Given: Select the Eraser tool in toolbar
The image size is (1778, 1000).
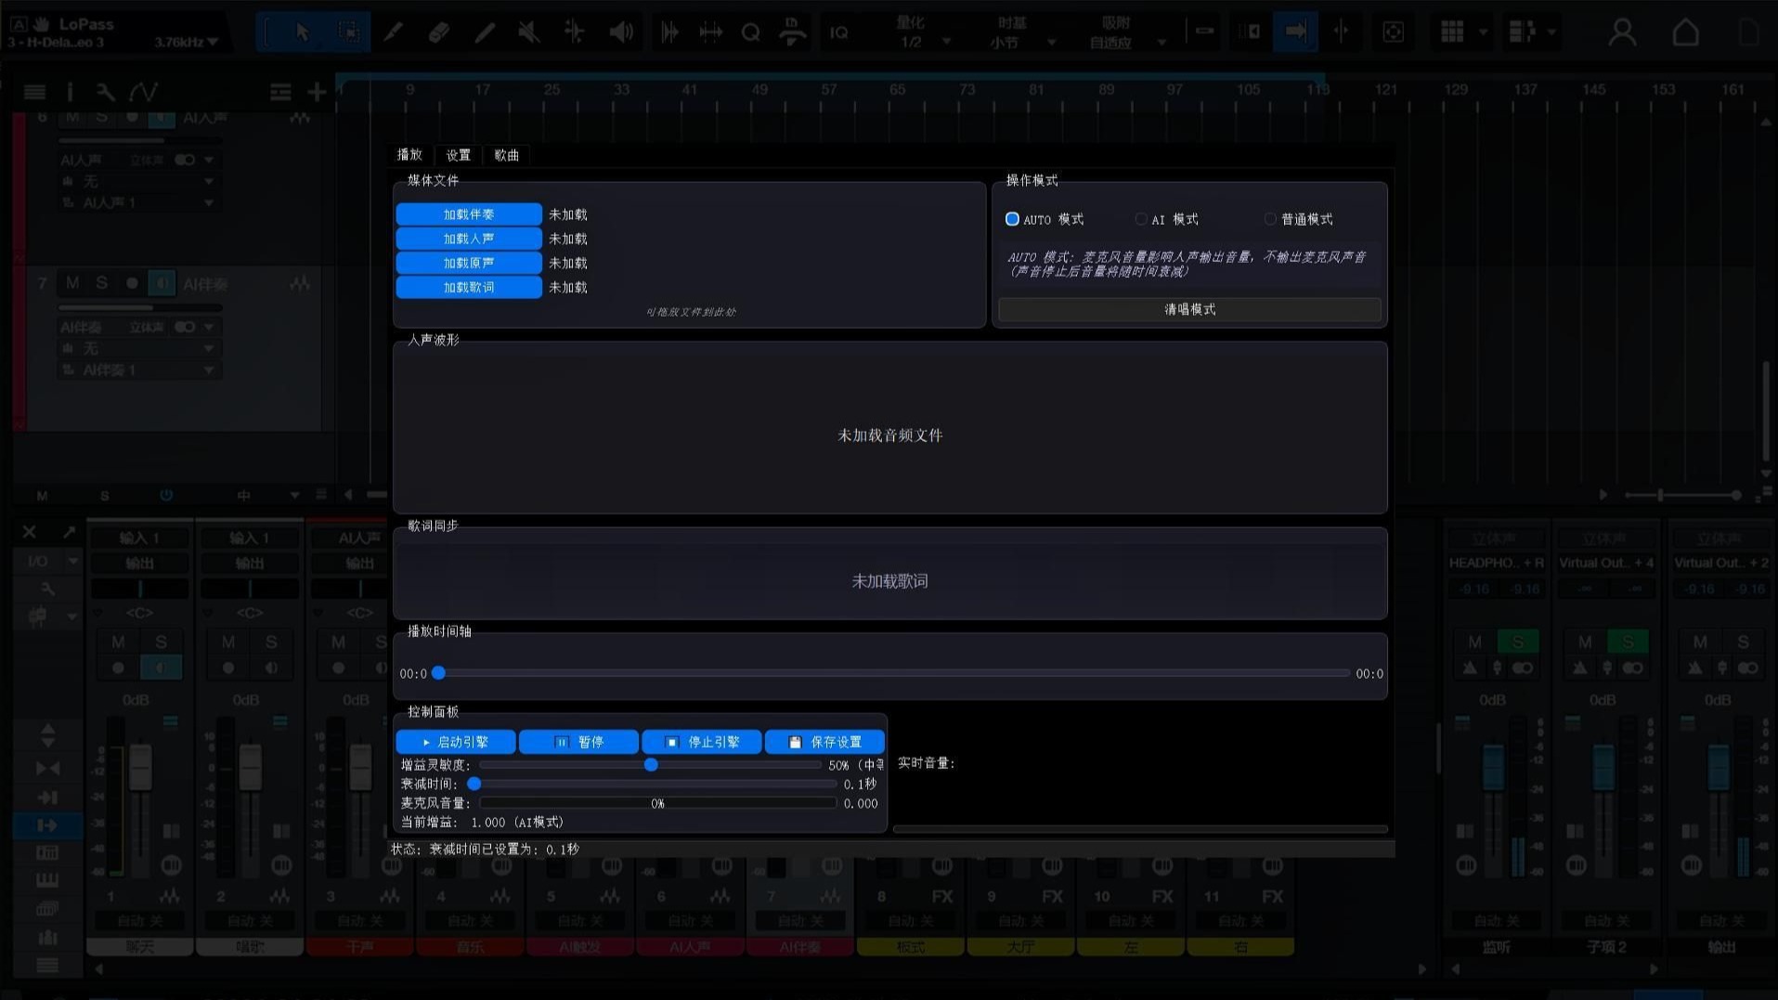Looking at the screenshot, I should 439,32.
